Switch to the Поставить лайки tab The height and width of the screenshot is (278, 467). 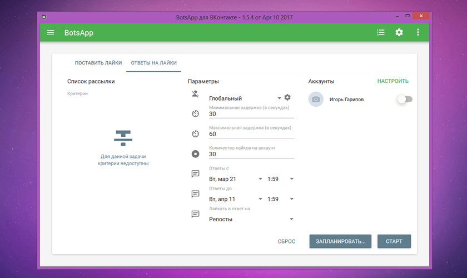coord(98,63)
